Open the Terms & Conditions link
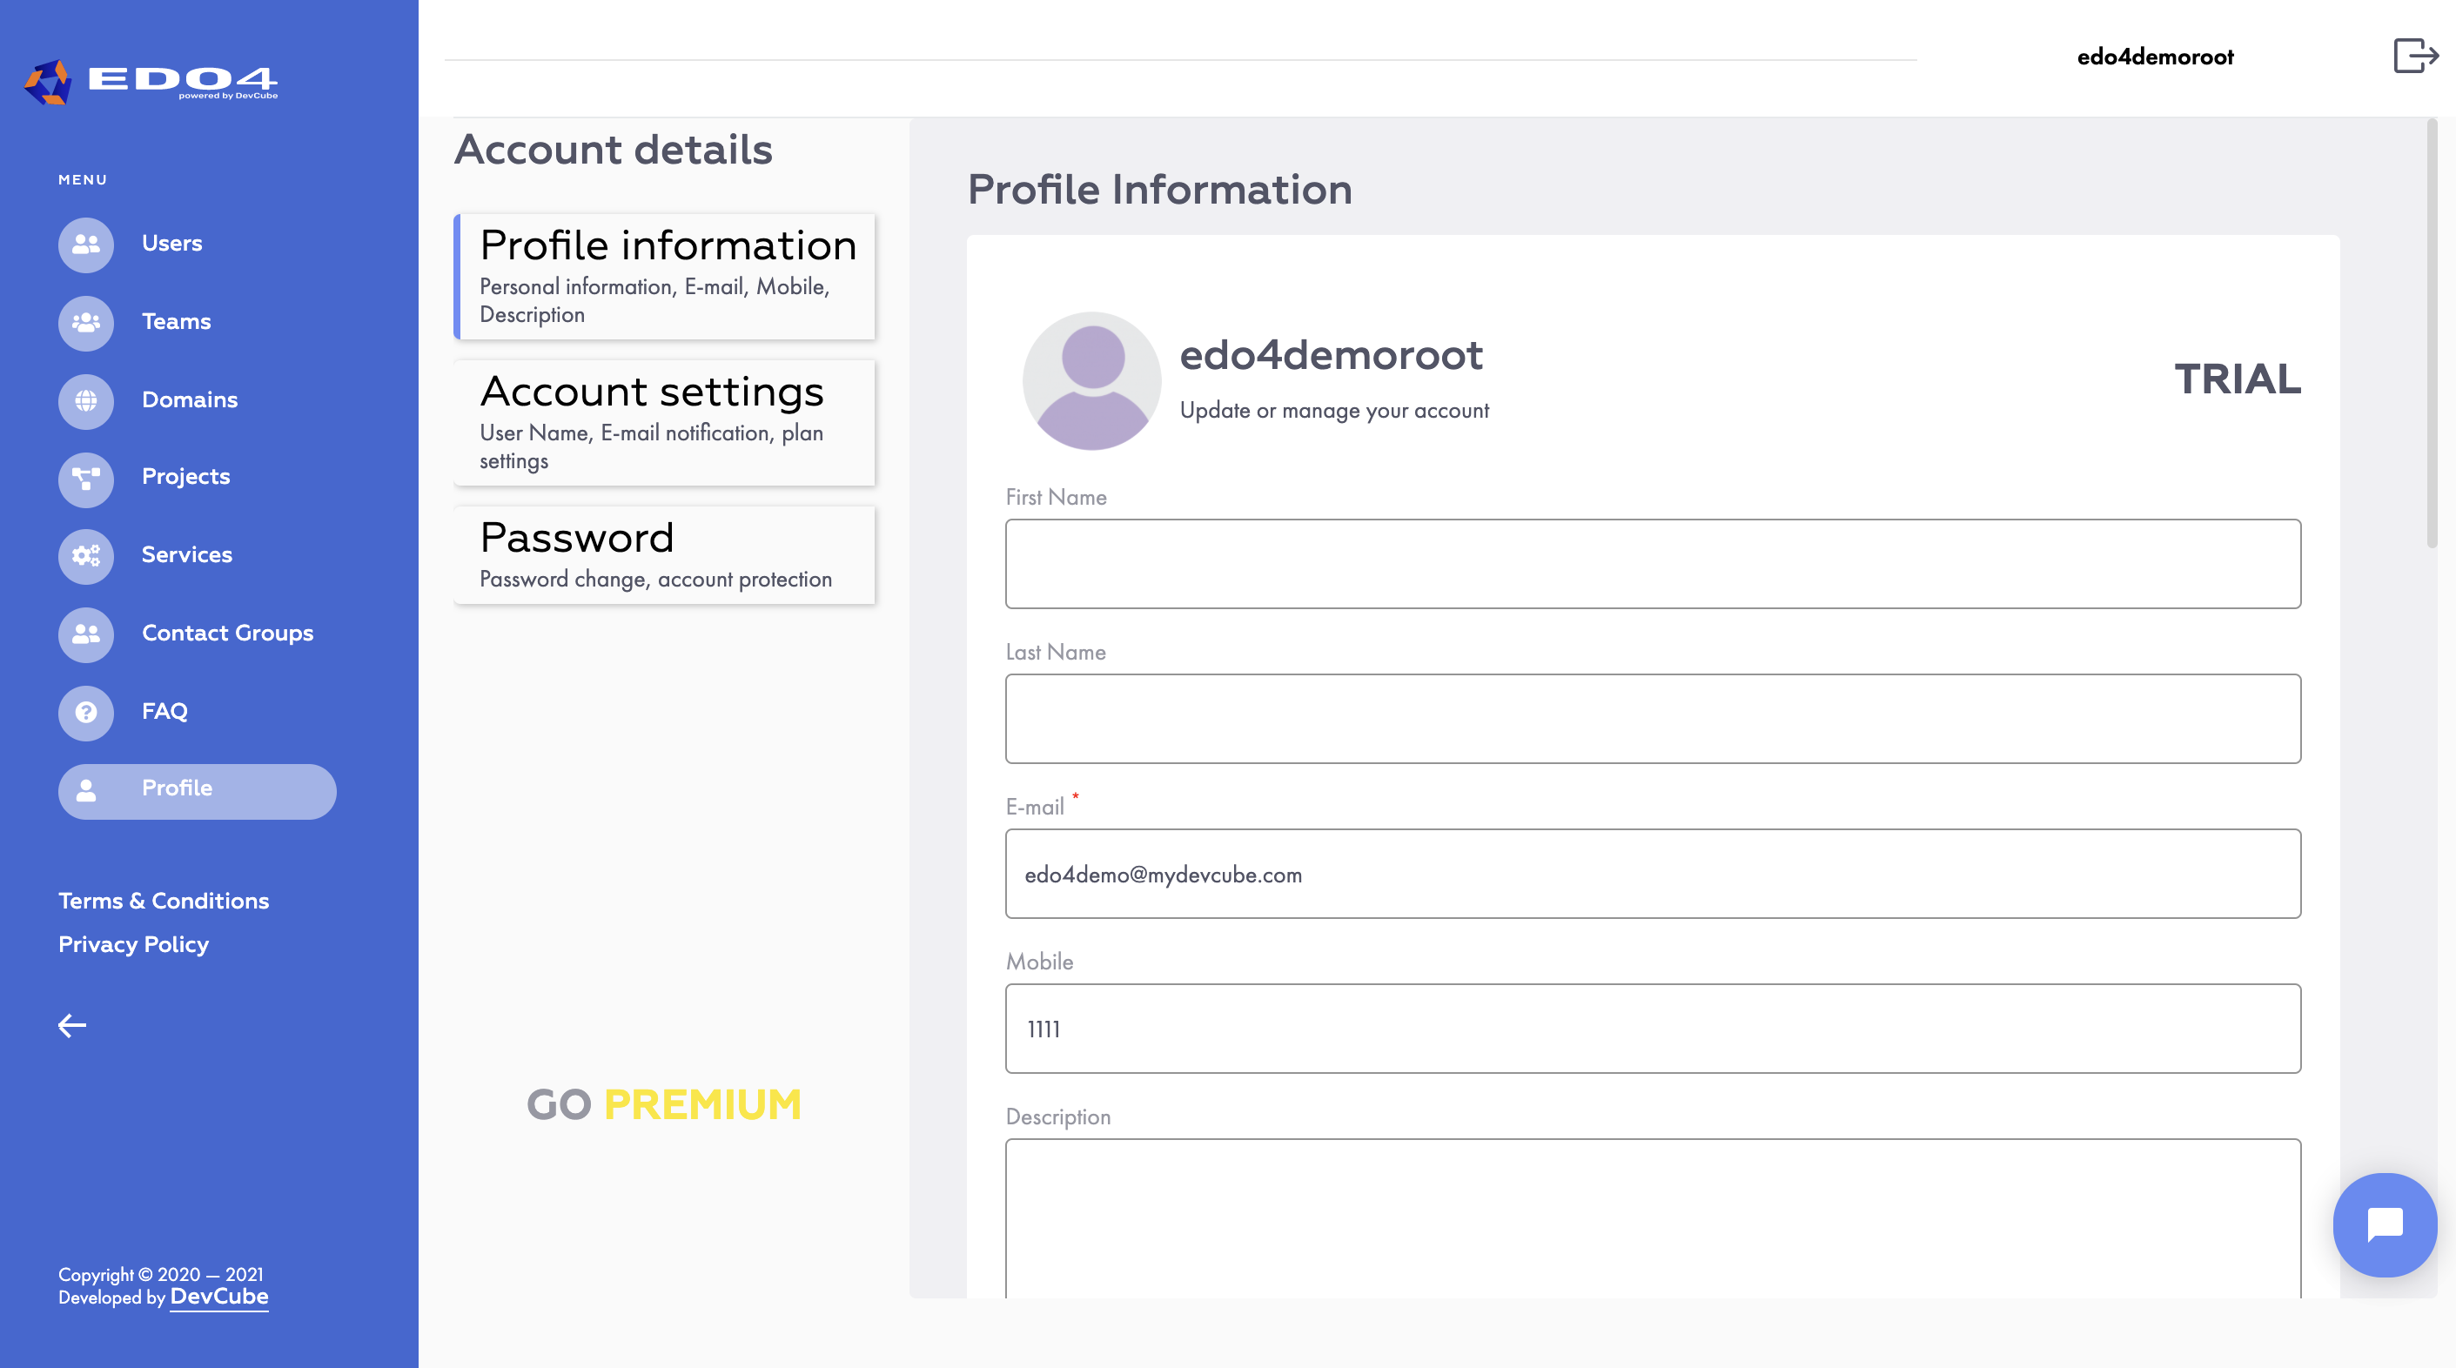The image size is (2456, 1368). (x=163, y=901)
